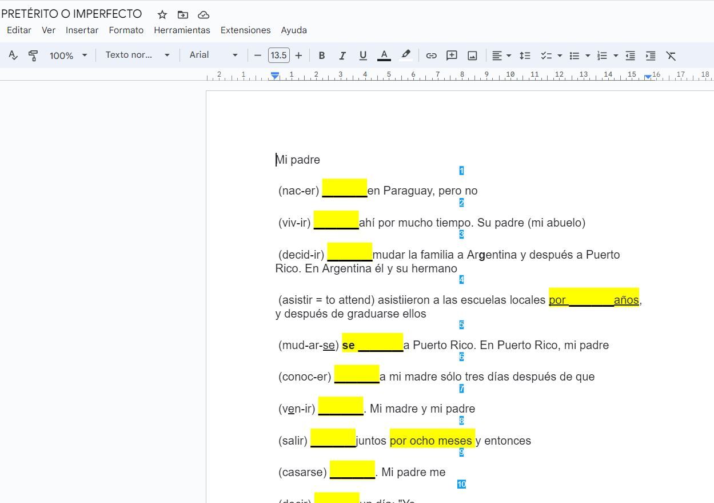
Task: Increase indent using the toolbar
Action: (650, 56)
